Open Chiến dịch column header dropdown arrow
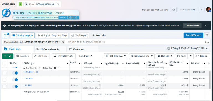The width and height of the screenshot is (213, 101). point(67,63)
